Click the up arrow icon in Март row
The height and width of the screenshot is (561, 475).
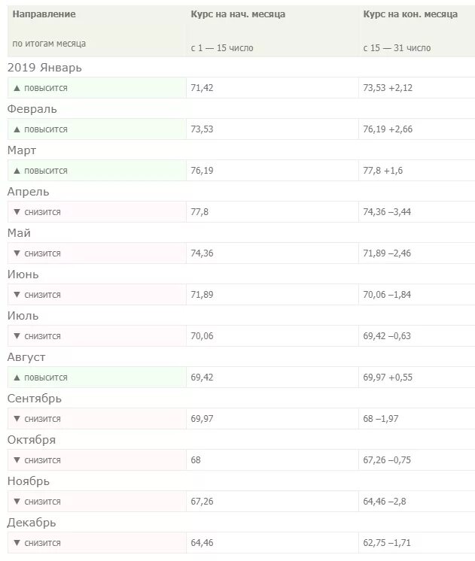coord(17,171)
